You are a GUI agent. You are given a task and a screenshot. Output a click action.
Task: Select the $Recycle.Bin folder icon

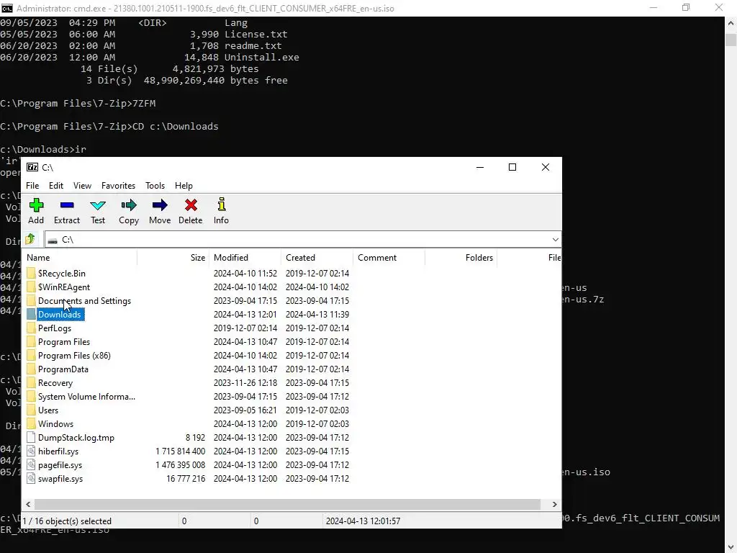tap(31, 273)
